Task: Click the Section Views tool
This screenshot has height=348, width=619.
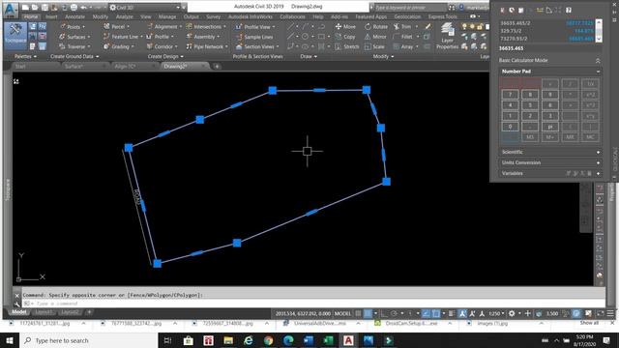Action: pyautogui.click(x=257, y=46)
